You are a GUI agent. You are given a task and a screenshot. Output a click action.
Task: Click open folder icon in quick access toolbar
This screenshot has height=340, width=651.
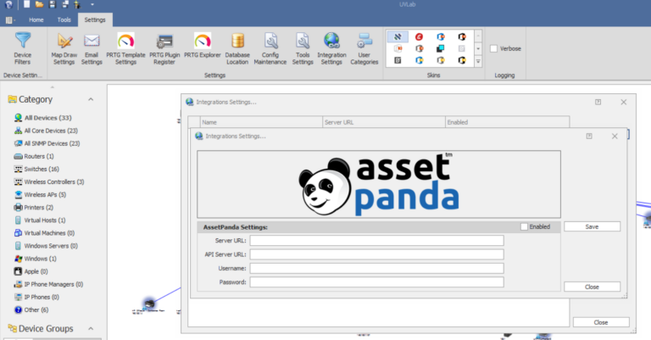[x=40, y=4]
